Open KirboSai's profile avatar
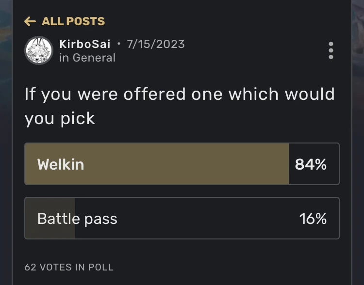 point(38,50)
